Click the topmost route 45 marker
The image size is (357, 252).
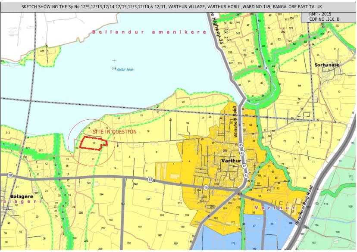(241, 145)
